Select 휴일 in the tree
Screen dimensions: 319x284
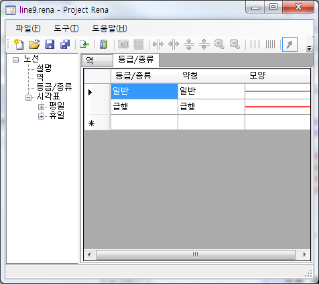point(57,115)
